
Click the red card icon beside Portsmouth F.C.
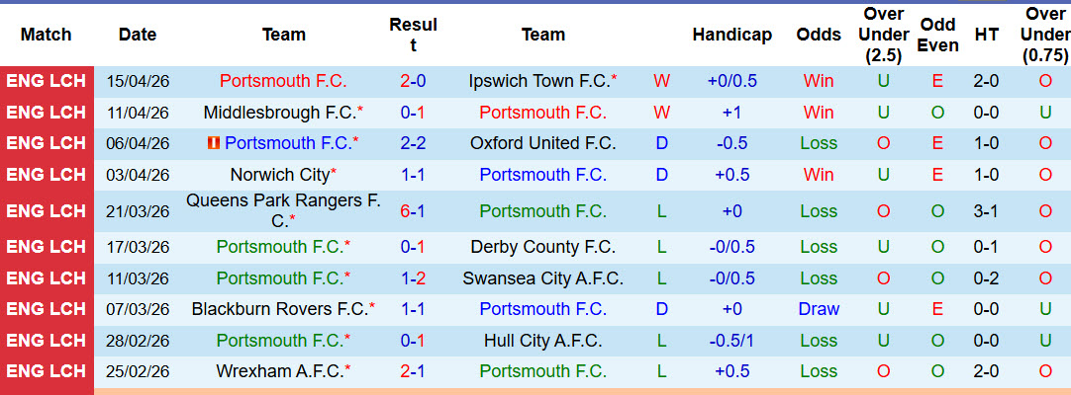[x=213, y=144]
